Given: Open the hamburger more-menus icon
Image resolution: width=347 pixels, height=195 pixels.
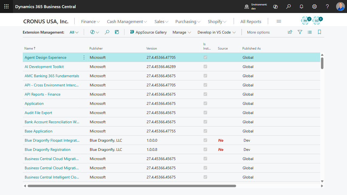Looking at the screenshot, I should tap(279, 21).
